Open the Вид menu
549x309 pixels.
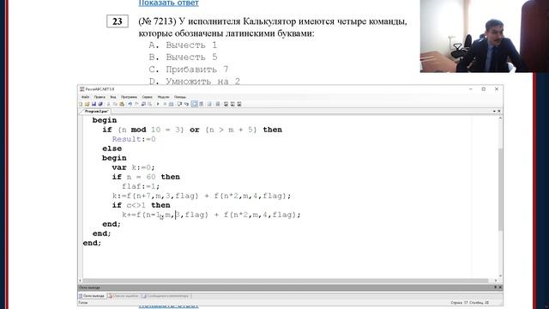(113, 97)
